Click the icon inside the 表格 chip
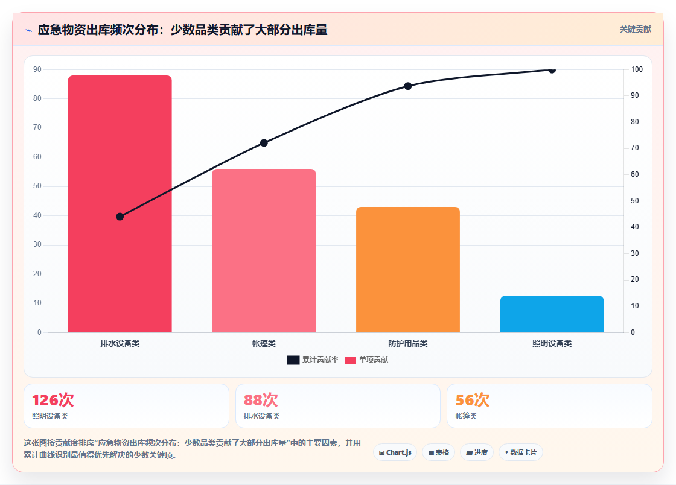The width and height of the screenshot is (676, 485). point(431,452)
